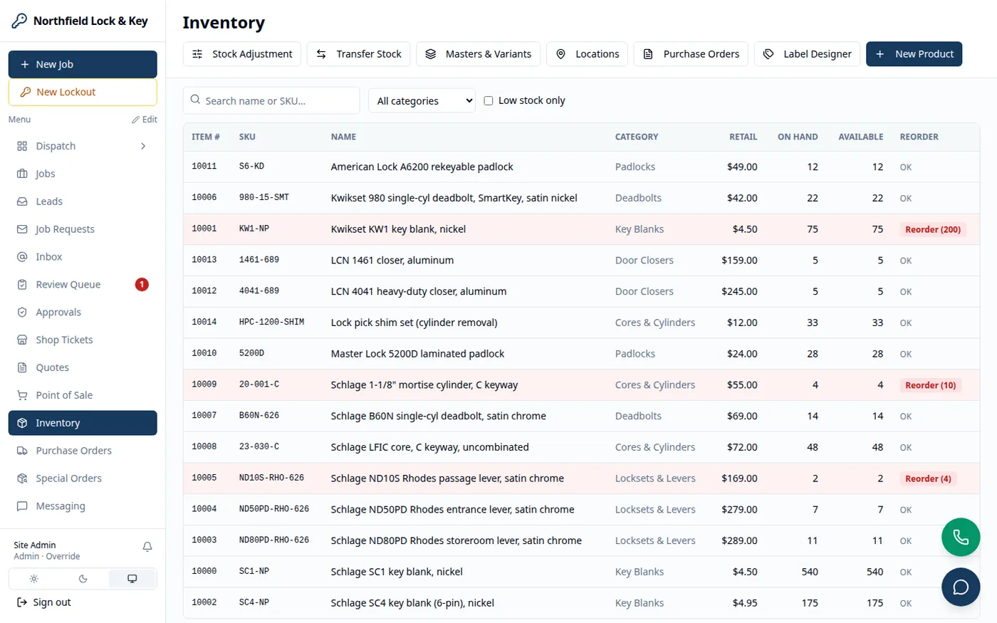Image resolution: width=997 pixels, height=623 pixels.
Task: Open the Inbox menu item
Action: pos(83,257)
